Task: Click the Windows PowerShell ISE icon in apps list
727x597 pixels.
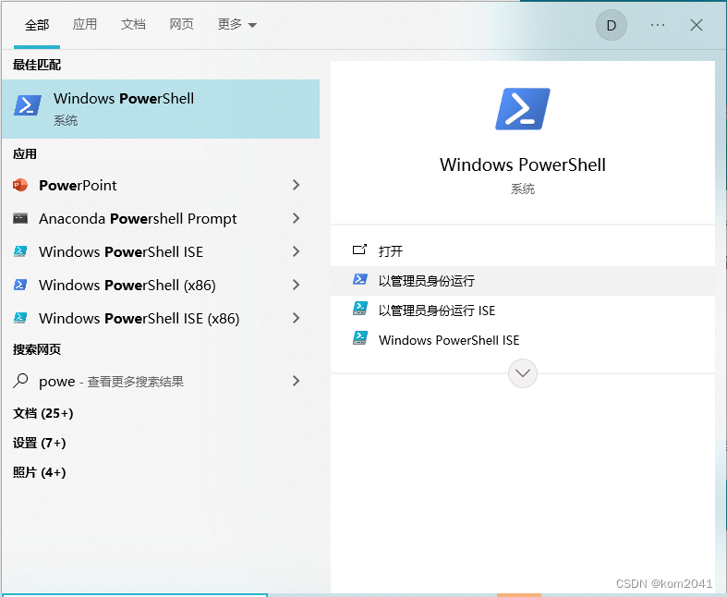Action: [20, 251]
